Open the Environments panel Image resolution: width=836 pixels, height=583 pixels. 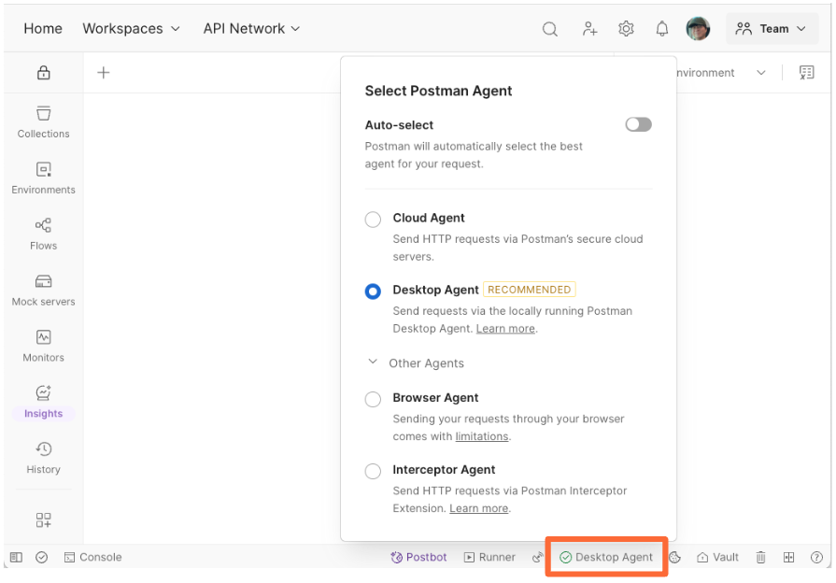42,178
